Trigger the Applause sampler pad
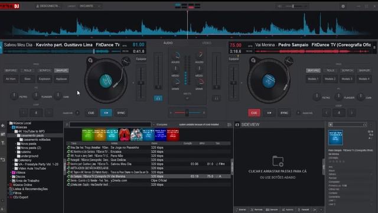Viewport: 378px width, 213px height. click(x=61, y=79)
